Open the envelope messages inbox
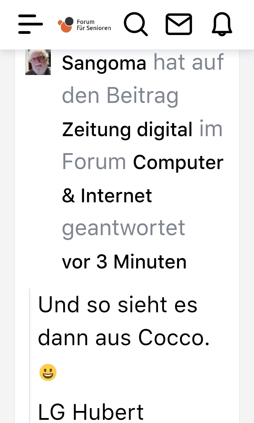This screenshot has width=254, height=423. coord(179,24)
